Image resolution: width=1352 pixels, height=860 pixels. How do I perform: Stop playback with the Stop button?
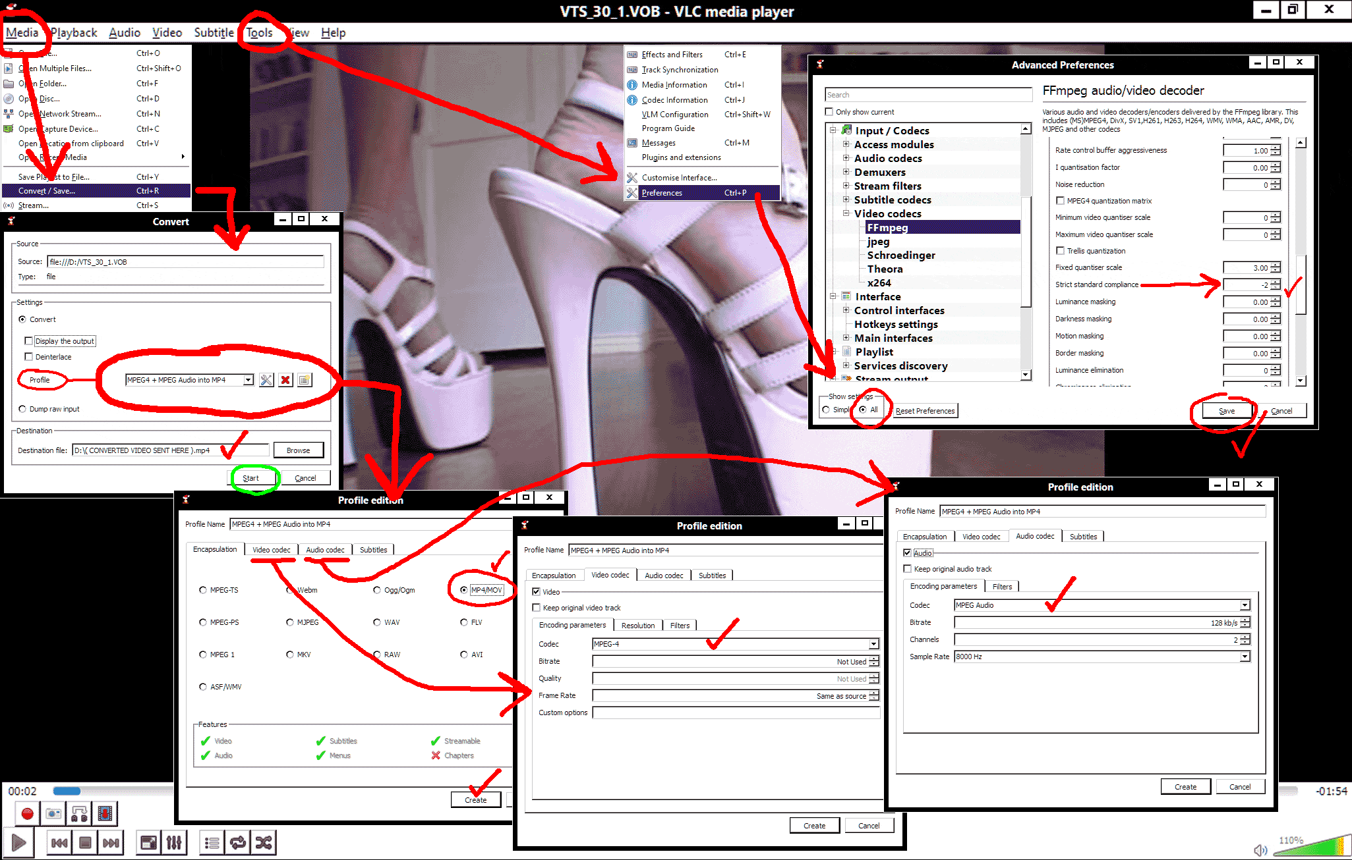(x=85, y=842)
